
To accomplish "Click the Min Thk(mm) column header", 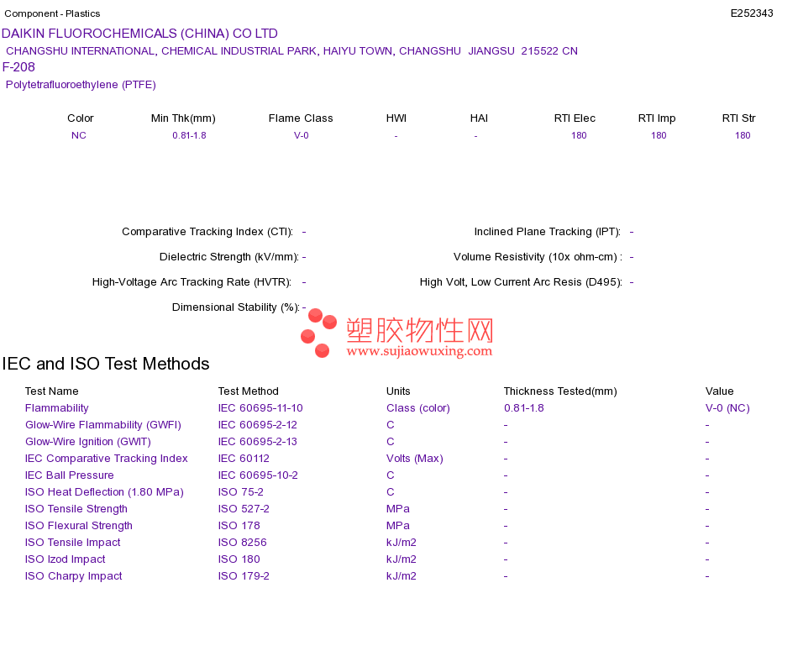I will 183,118.
